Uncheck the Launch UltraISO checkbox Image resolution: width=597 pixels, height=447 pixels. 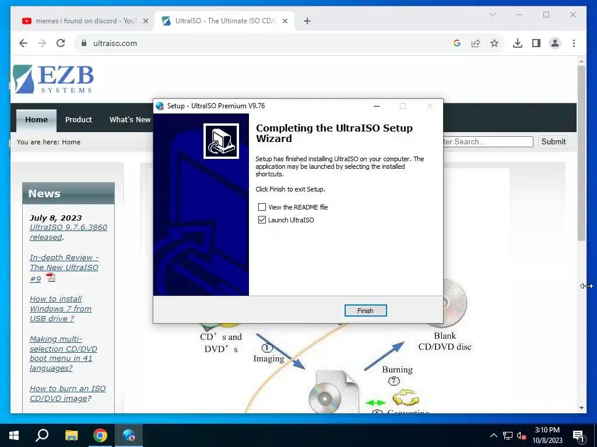[262, 219]
